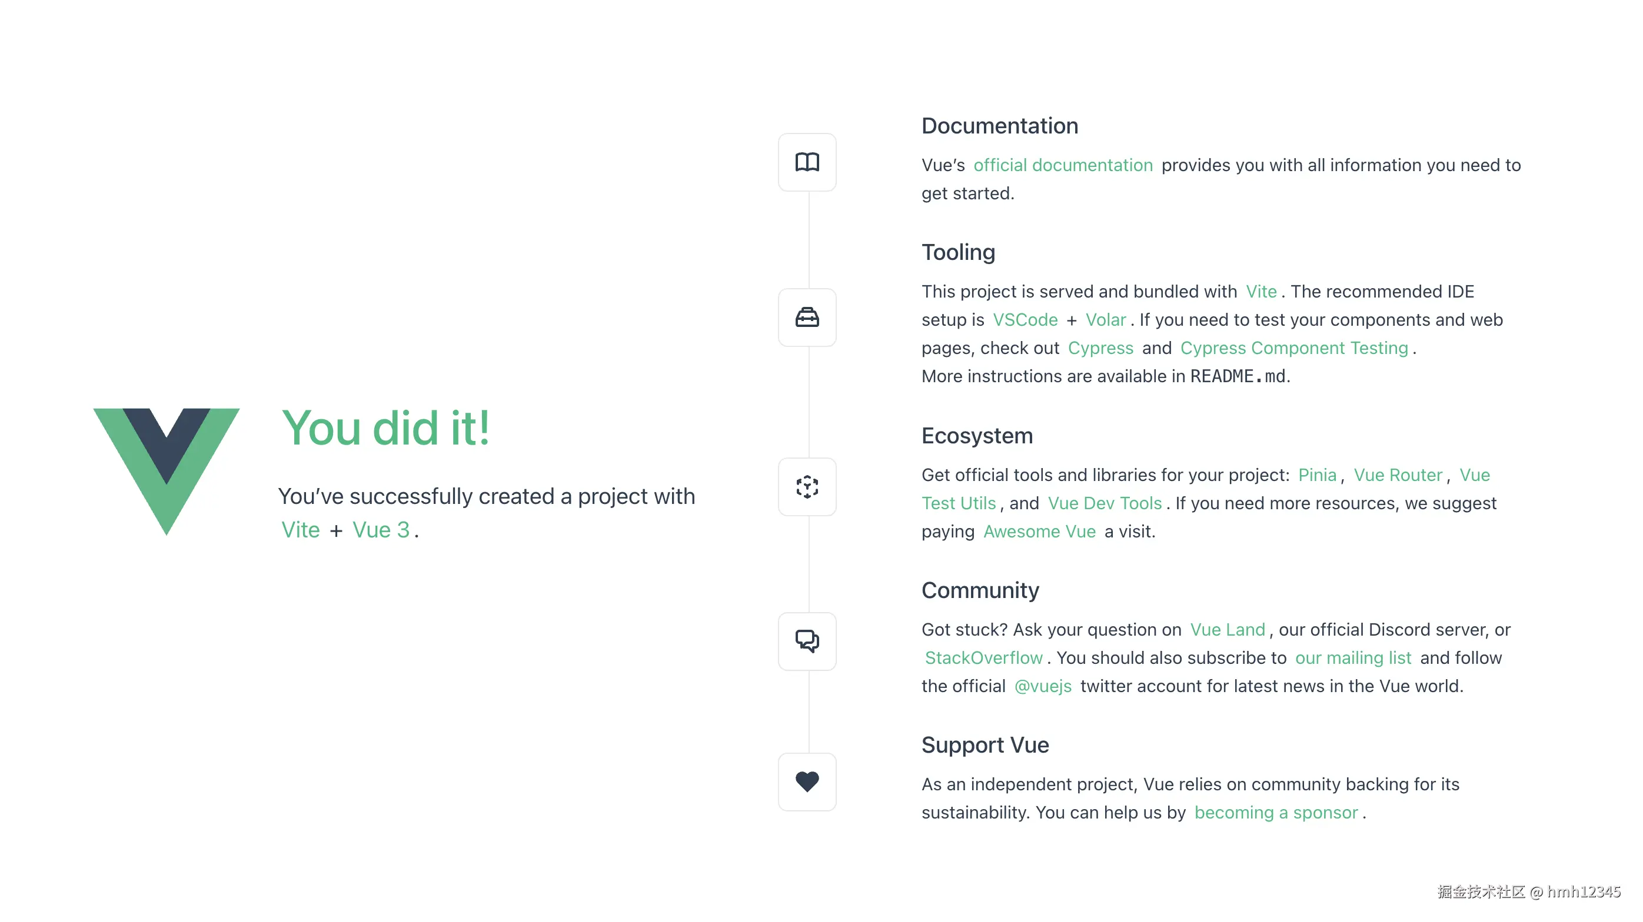1643x922 pixels.
Task: Go to the StackOverflow link
Action: pyautogui.click(x=983, y=657)
